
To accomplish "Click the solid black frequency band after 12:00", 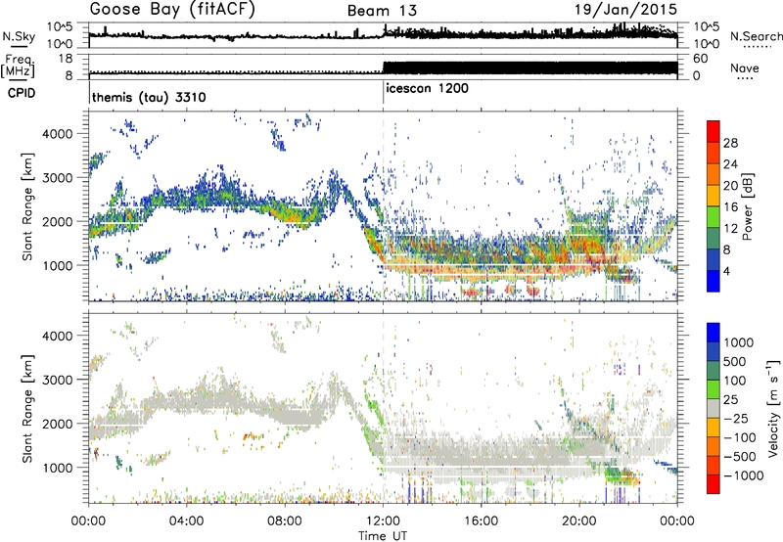I will (x=530, y=68).
